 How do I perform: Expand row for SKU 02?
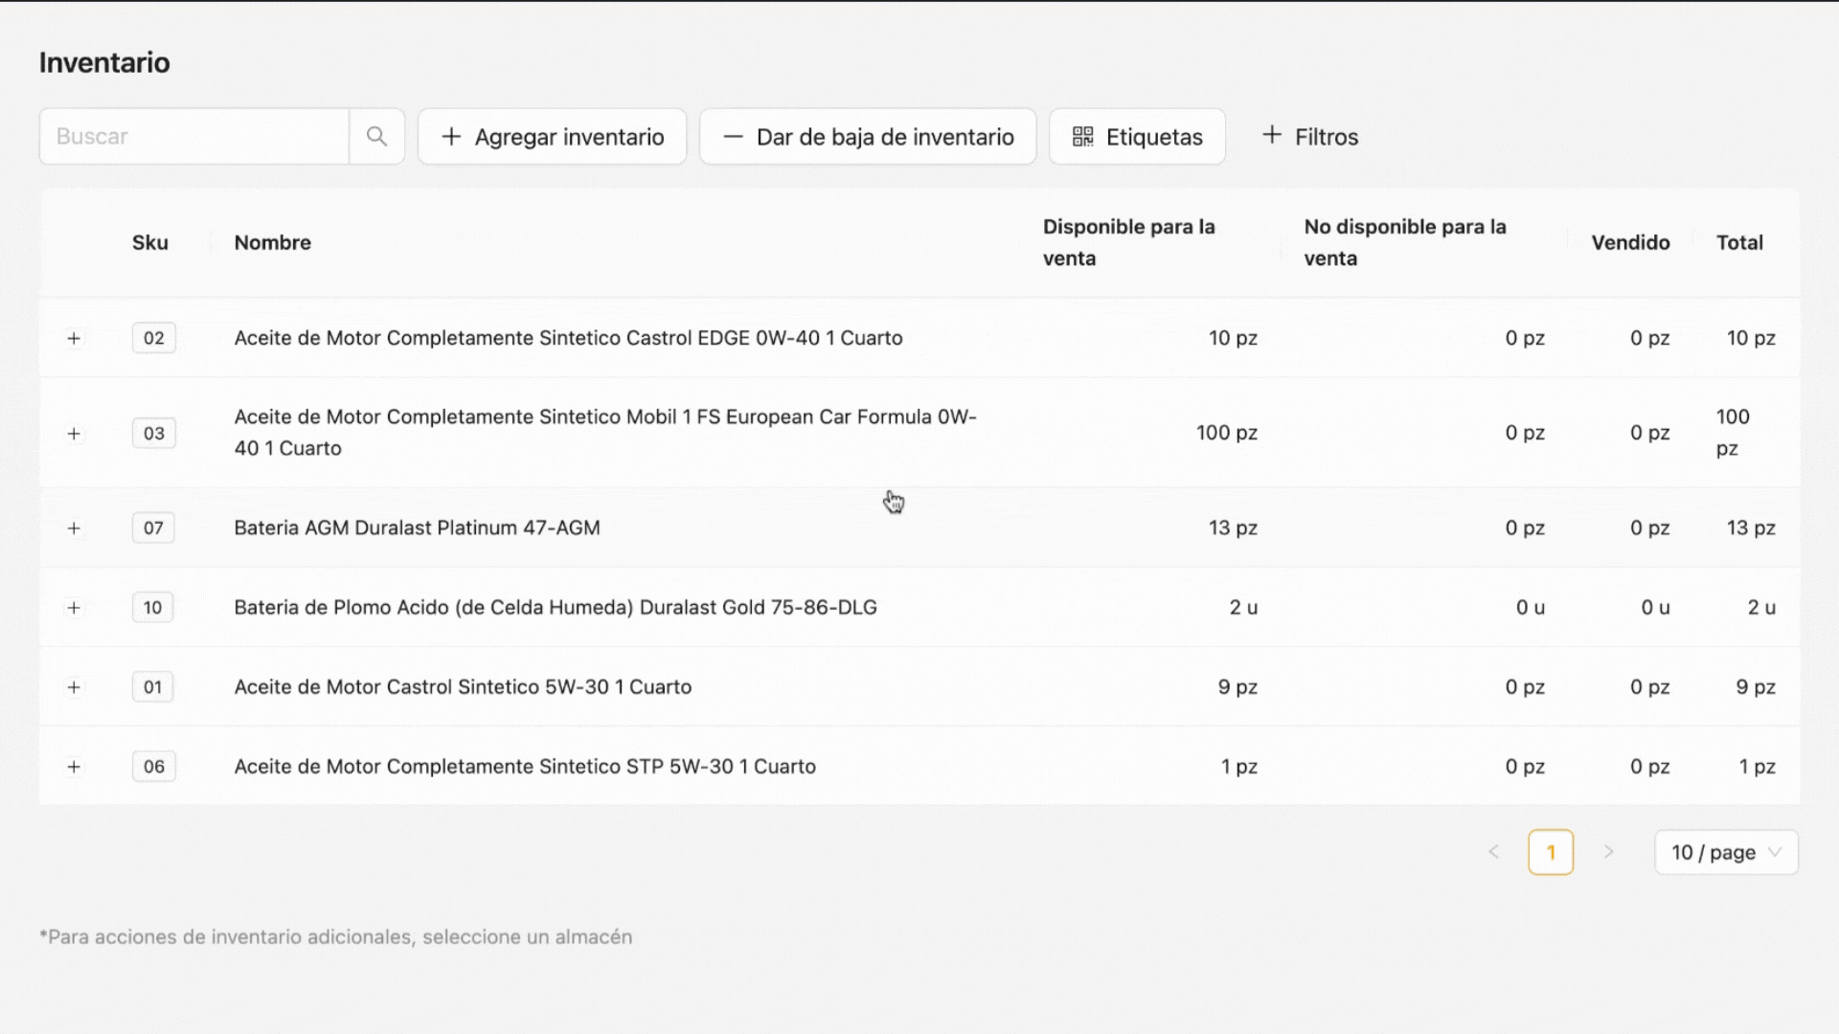[74, 338]
